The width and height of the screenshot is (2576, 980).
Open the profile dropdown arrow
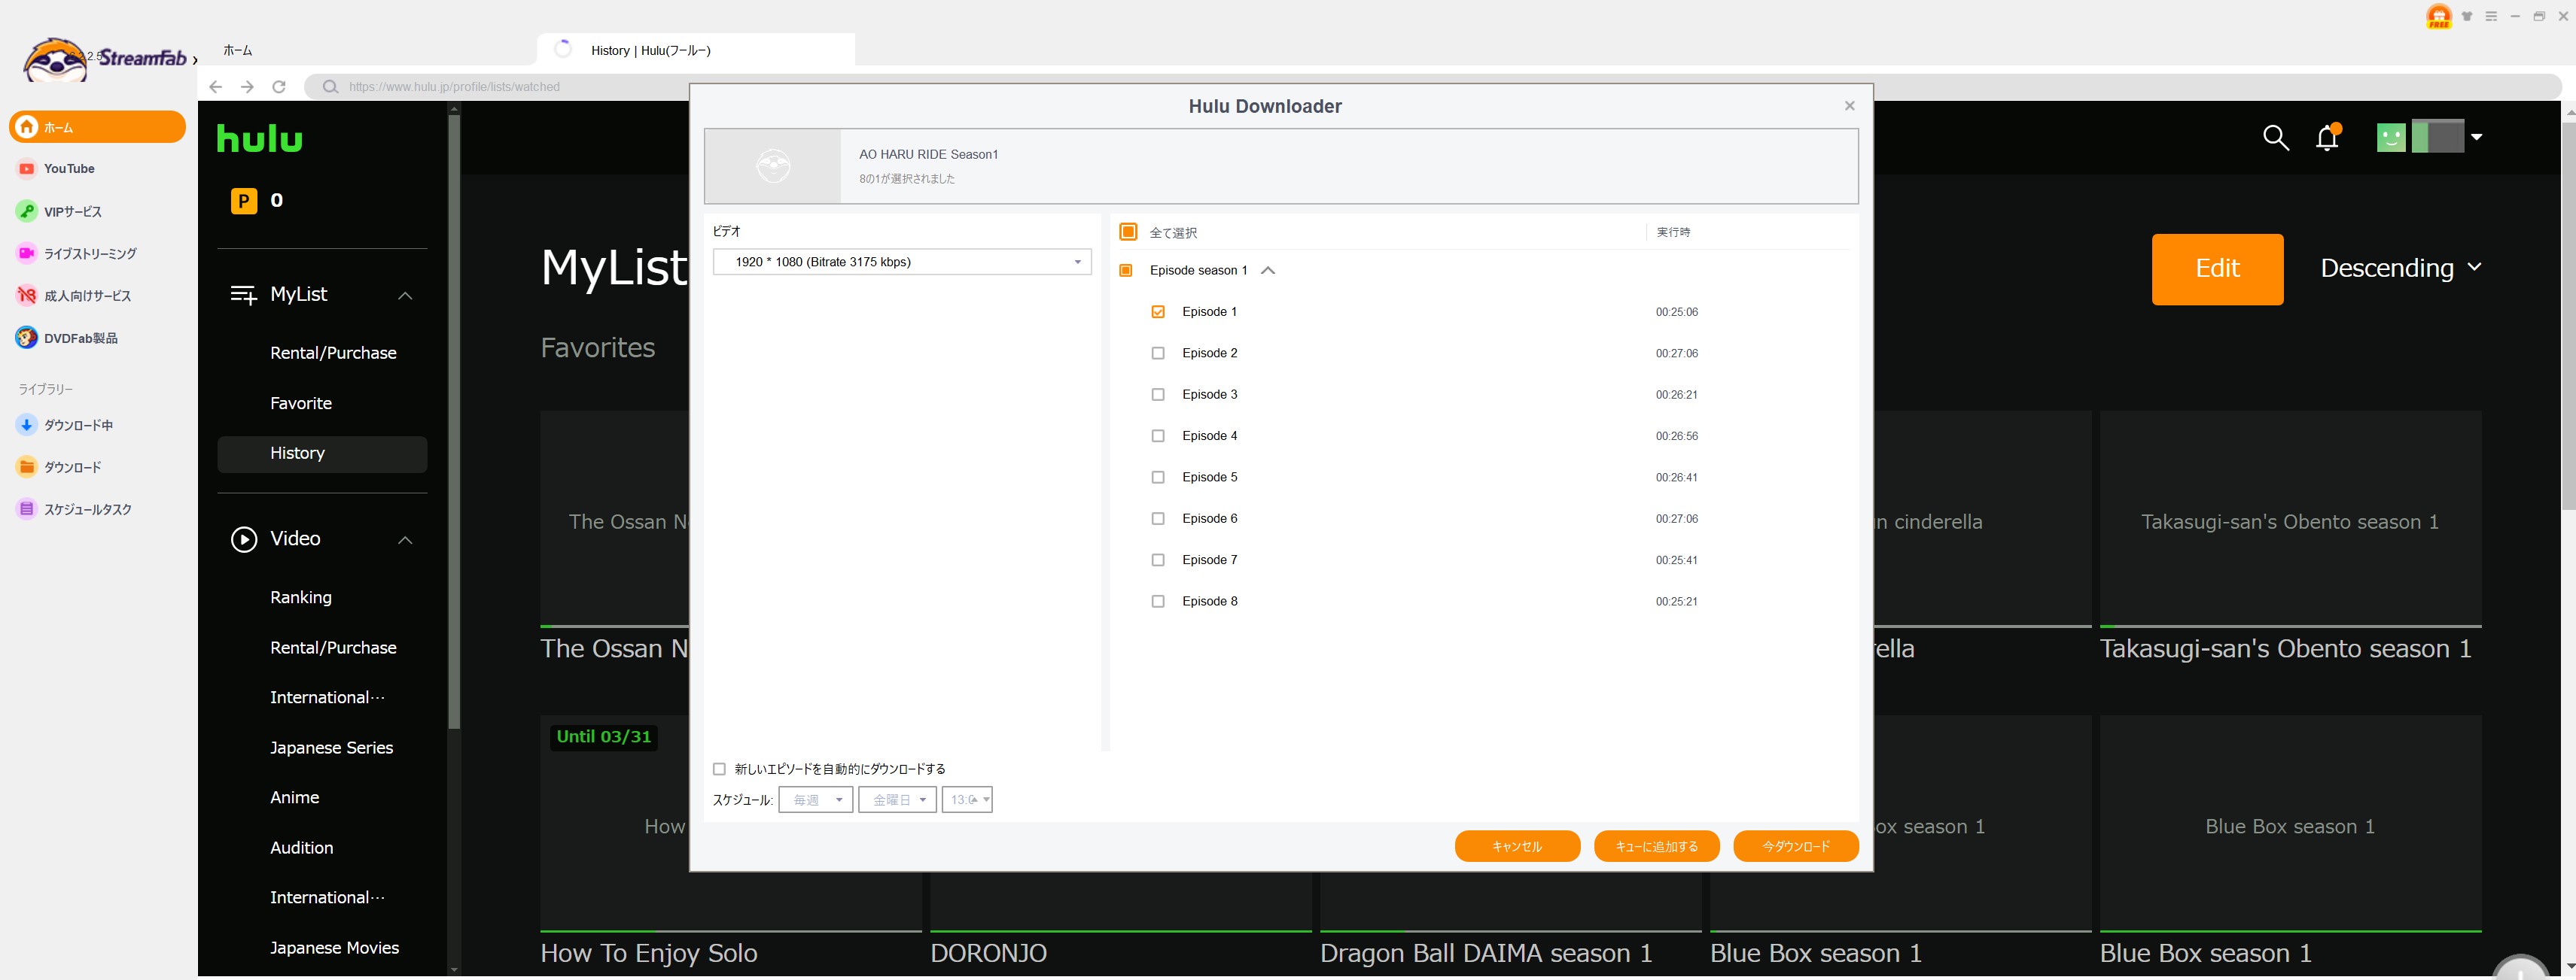point(2476,137)
